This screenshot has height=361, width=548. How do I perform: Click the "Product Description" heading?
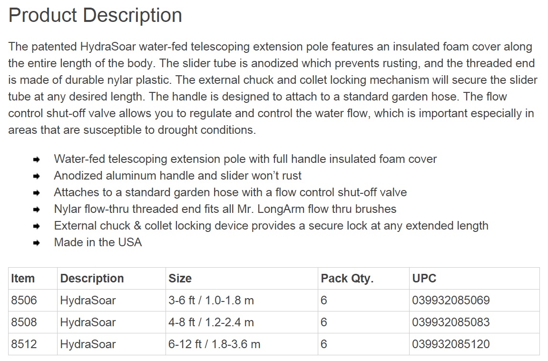pyautogui.click(x=95, y=15)
